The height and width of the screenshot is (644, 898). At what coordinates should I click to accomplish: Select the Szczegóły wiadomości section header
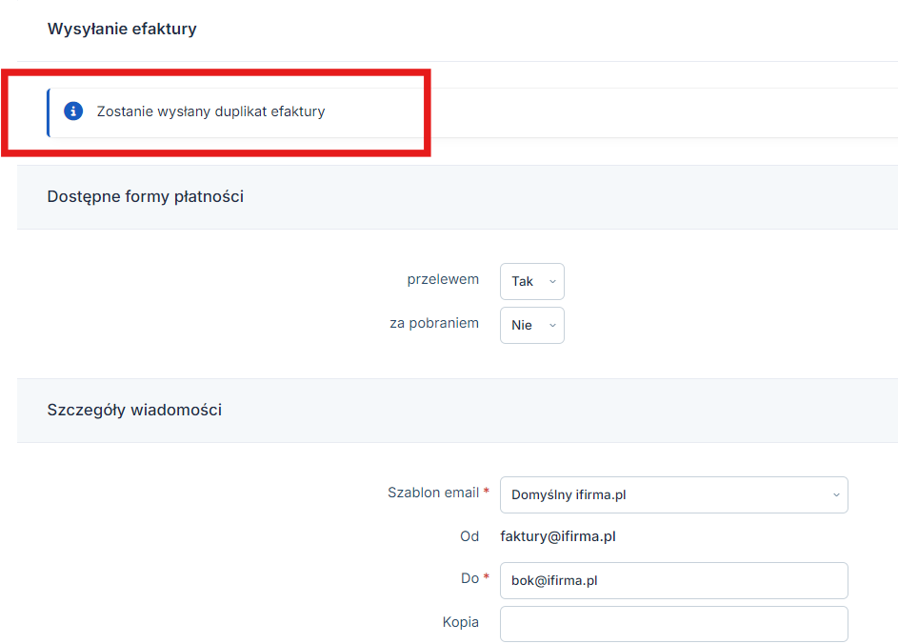pos(134,410)
